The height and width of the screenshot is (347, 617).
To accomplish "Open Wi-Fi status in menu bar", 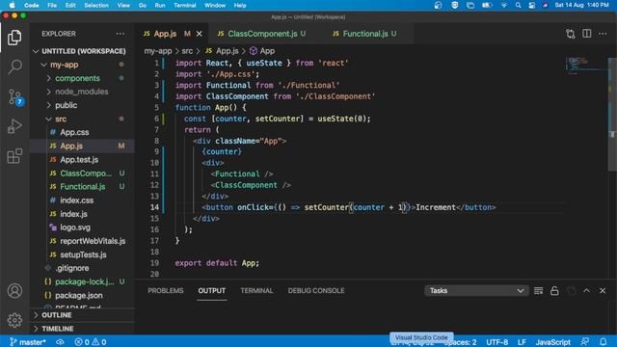I will 503,5.
